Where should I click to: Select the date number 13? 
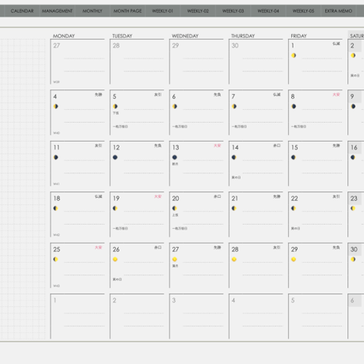pos(176,147)
